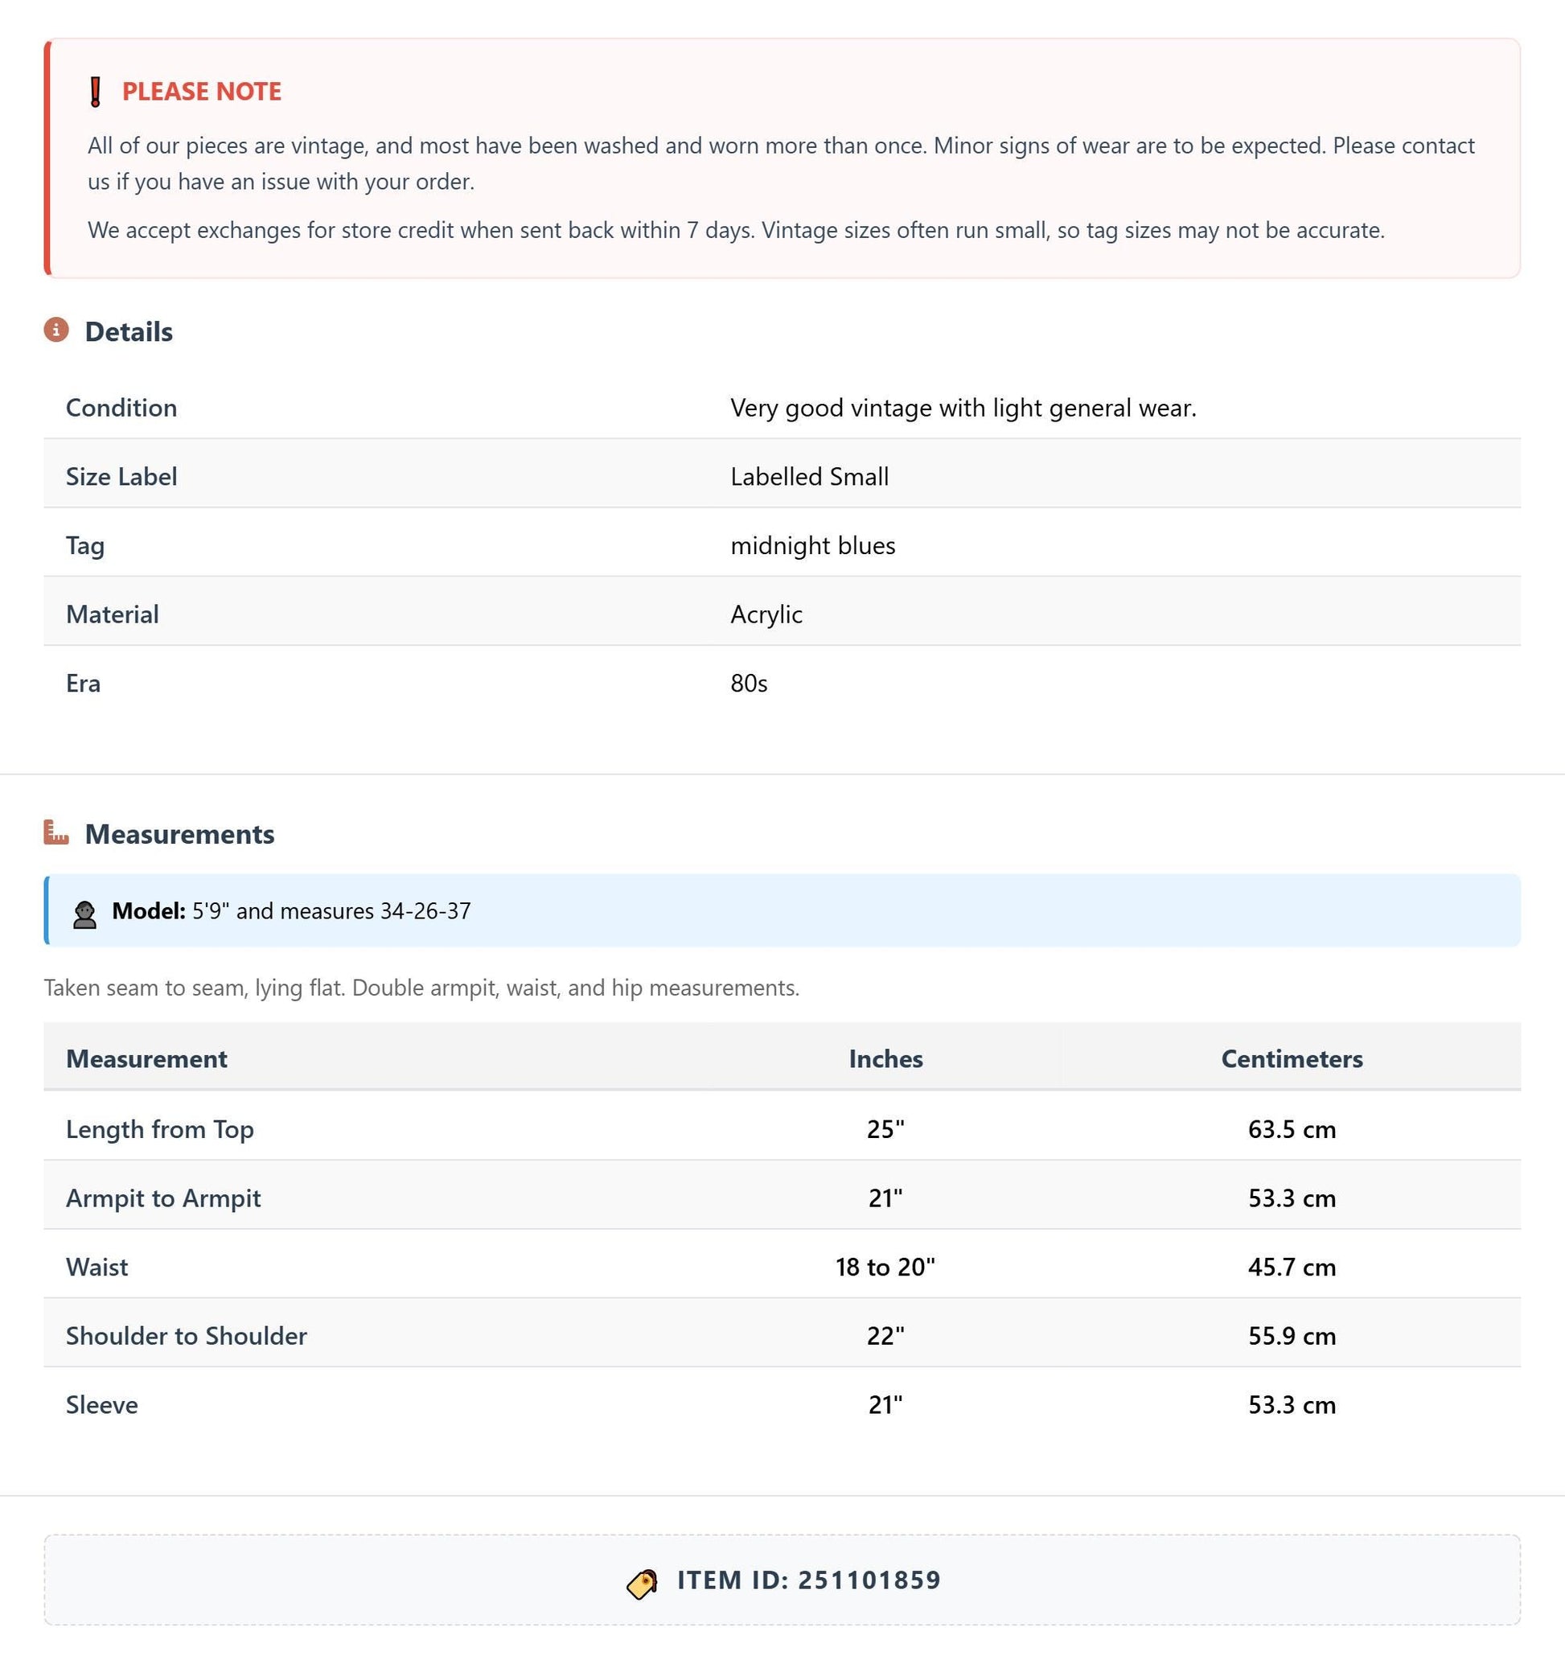Click the red exclamation mark icon

96,91
